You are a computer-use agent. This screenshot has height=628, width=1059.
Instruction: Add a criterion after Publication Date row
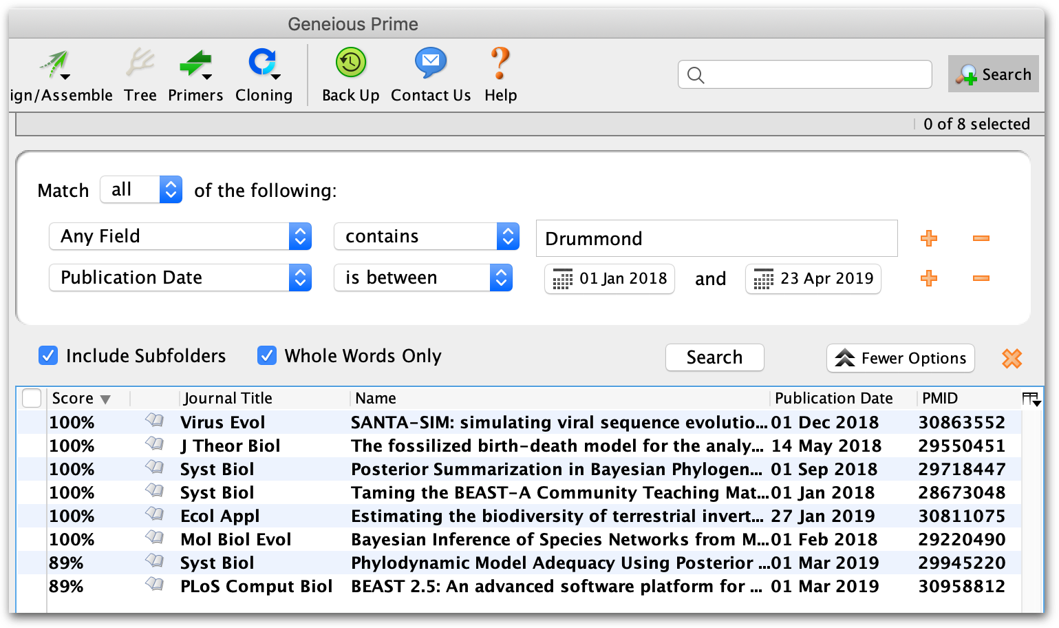929,278
